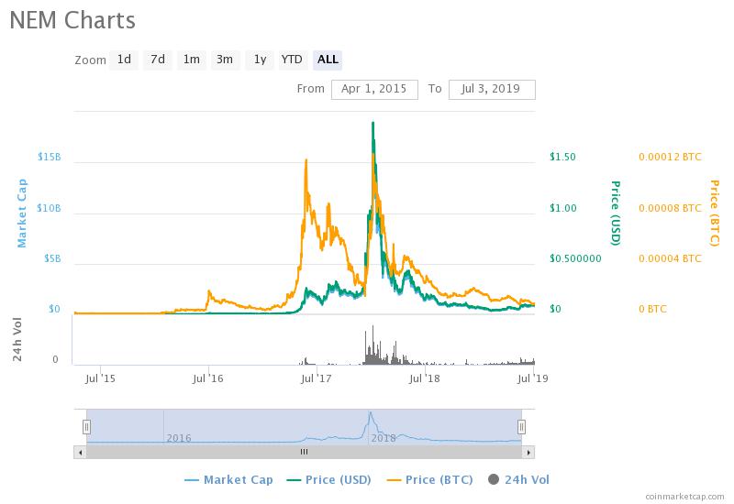Click the navigator scrollbar left arrow

pyautogui.click(x=80, y=452)
